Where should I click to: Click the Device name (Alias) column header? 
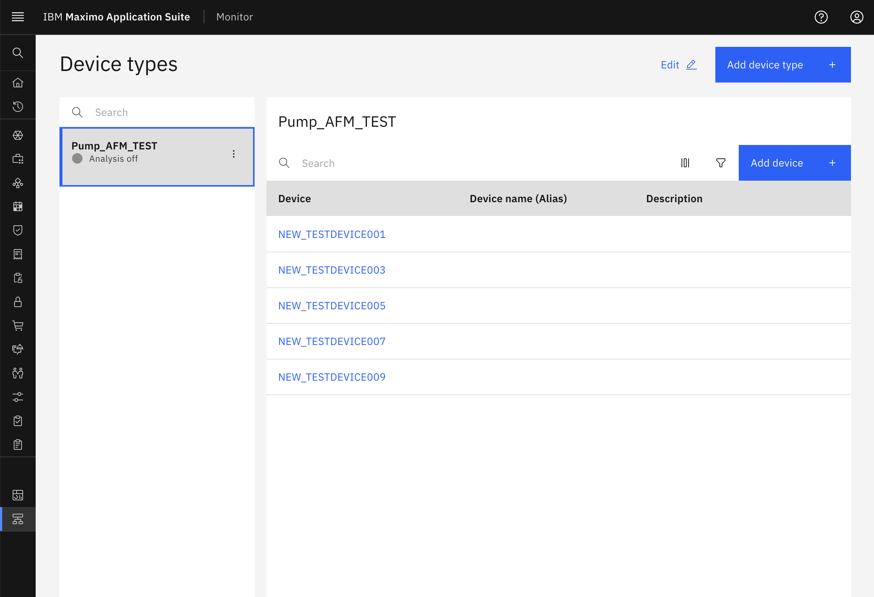(518, 199)
